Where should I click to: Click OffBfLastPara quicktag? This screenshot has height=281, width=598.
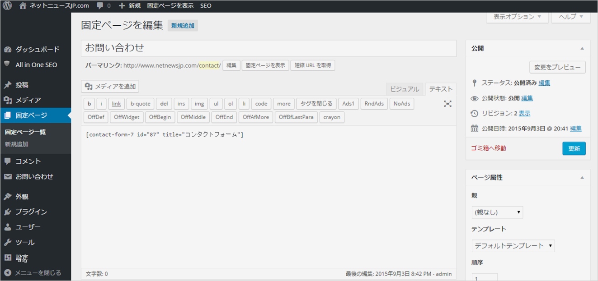tap(296, 117)
